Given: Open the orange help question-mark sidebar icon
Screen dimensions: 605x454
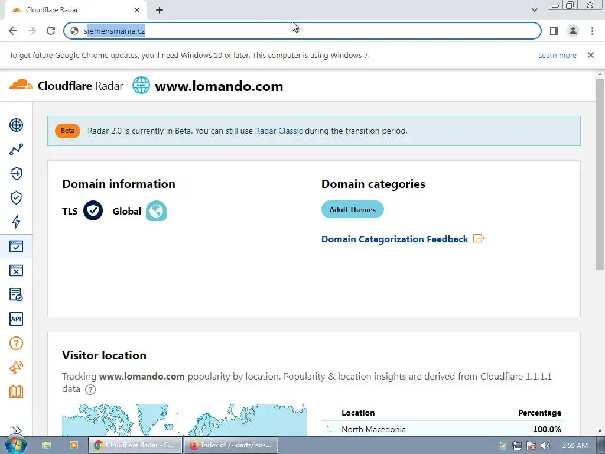Looking at the screenshot, I should pos(16,343).
